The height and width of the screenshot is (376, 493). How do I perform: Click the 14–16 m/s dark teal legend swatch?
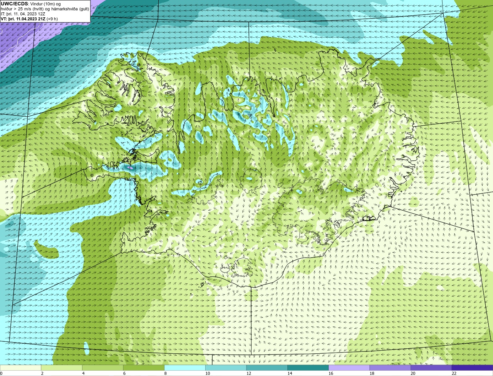(x=308, y=368)
